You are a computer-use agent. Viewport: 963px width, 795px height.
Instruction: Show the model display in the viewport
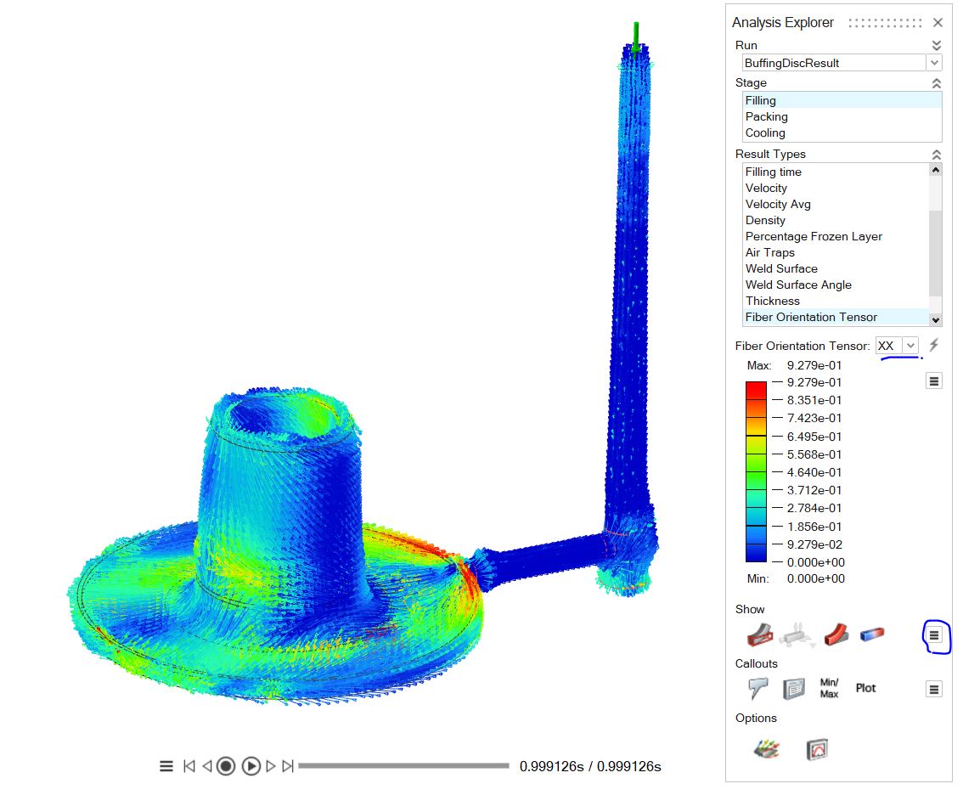[x=763, y=634]
